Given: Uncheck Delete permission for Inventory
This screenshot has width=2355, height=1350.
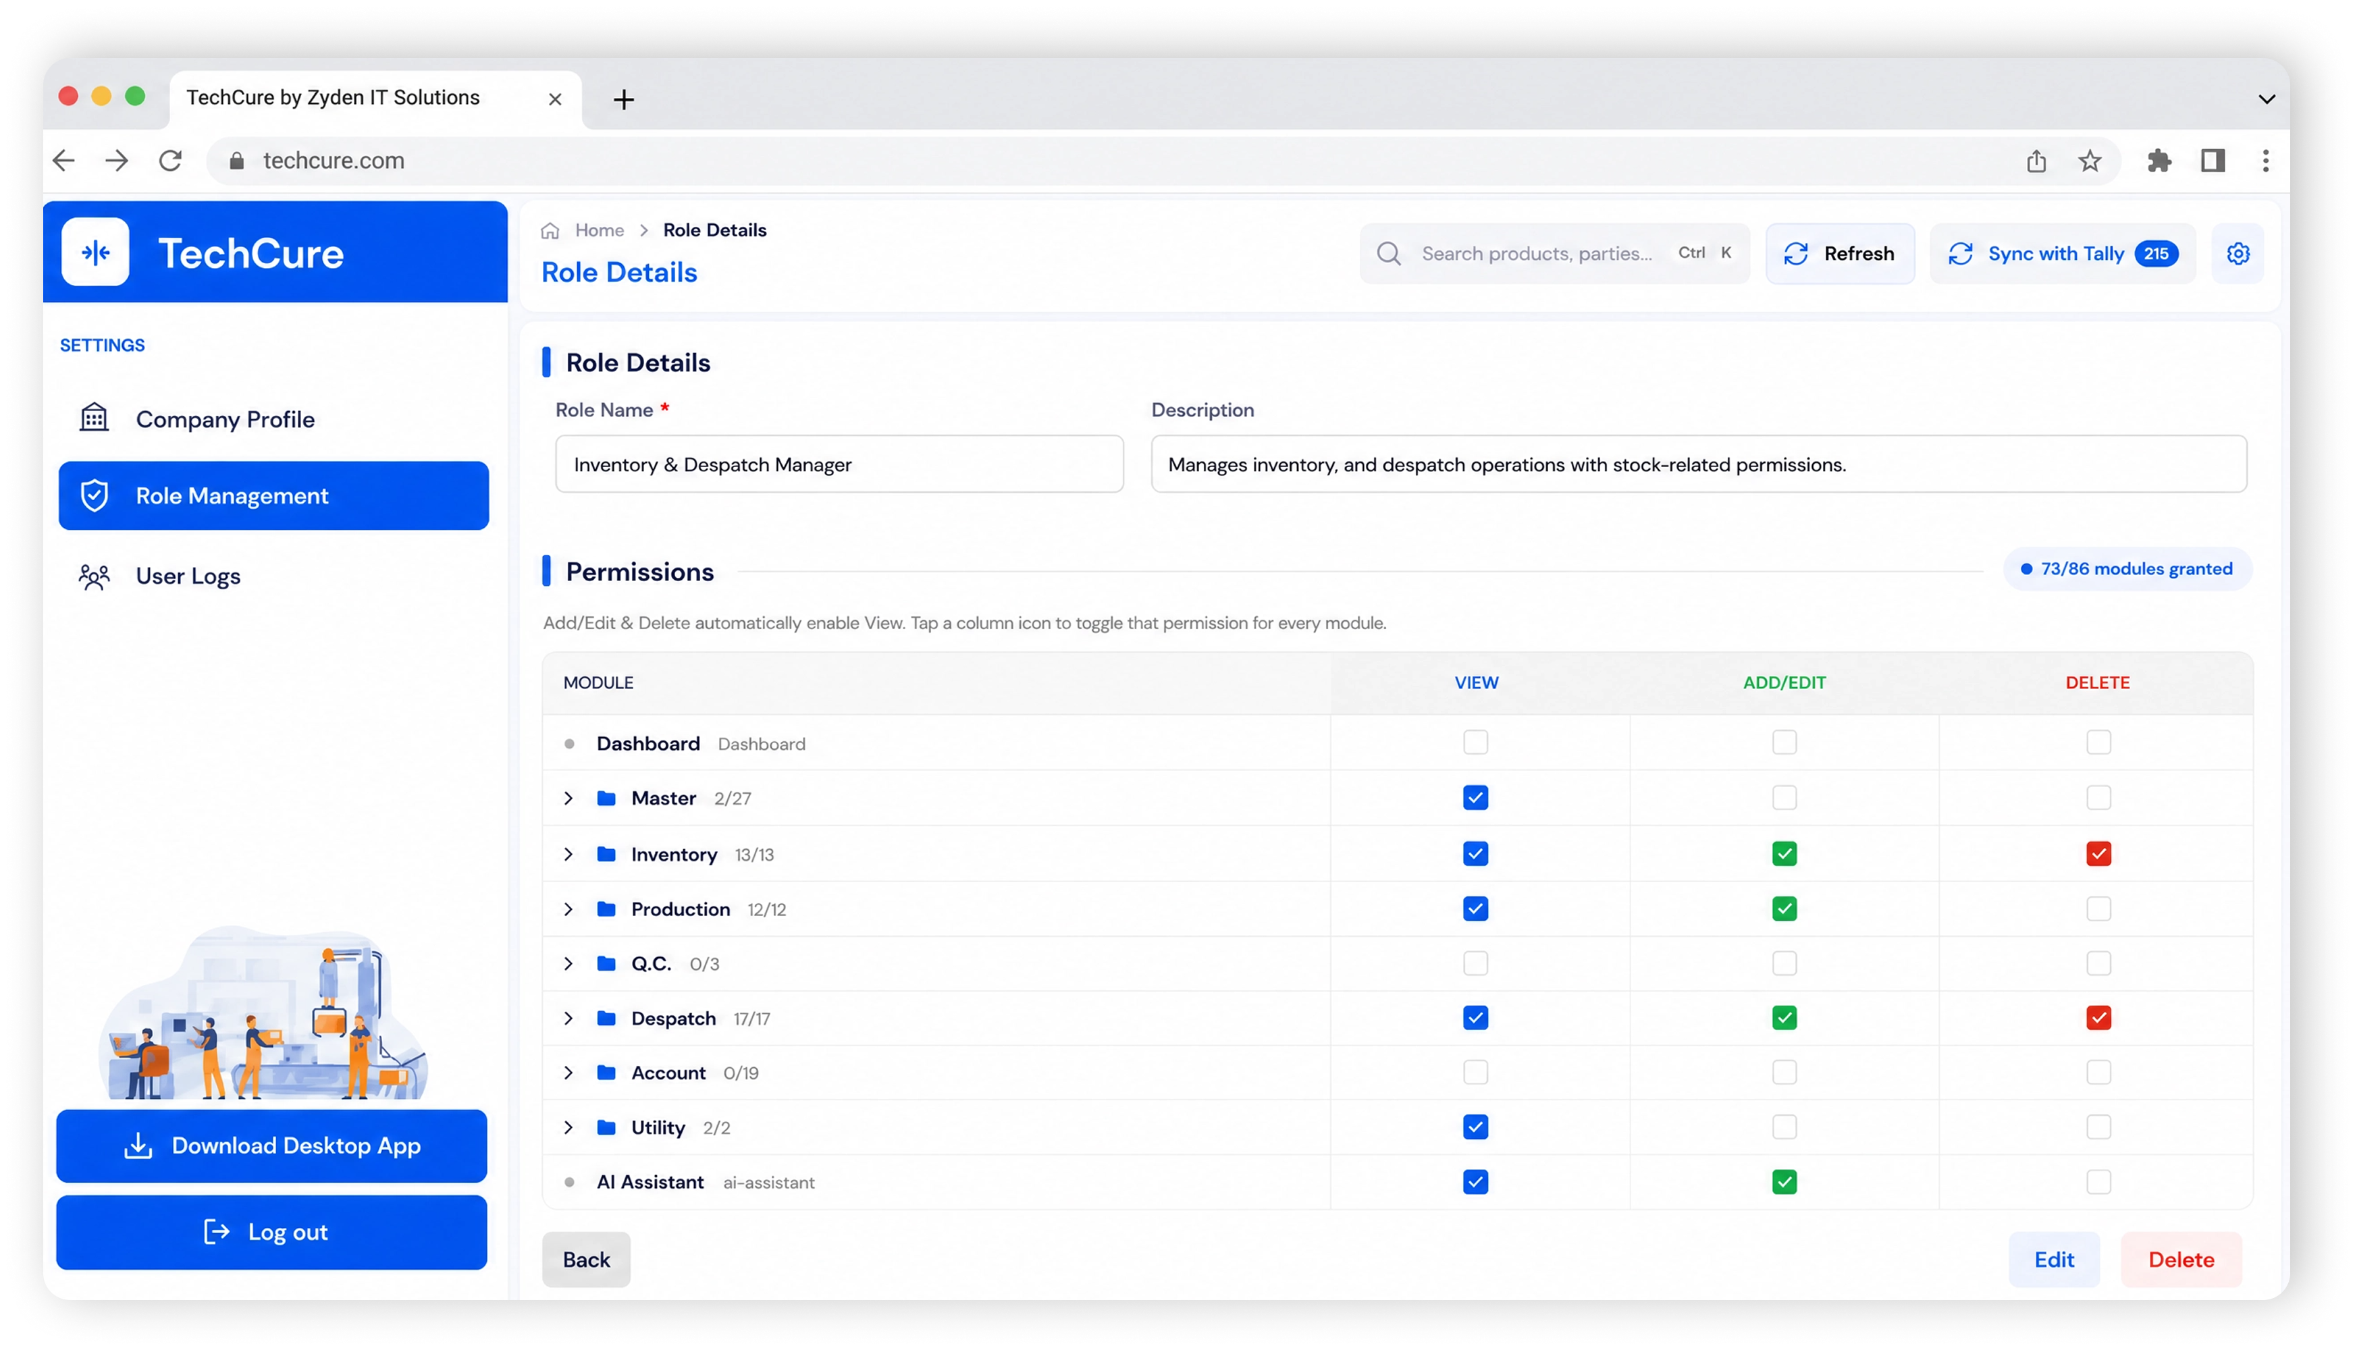Looking at the screenshot, I should (2098, 854).
